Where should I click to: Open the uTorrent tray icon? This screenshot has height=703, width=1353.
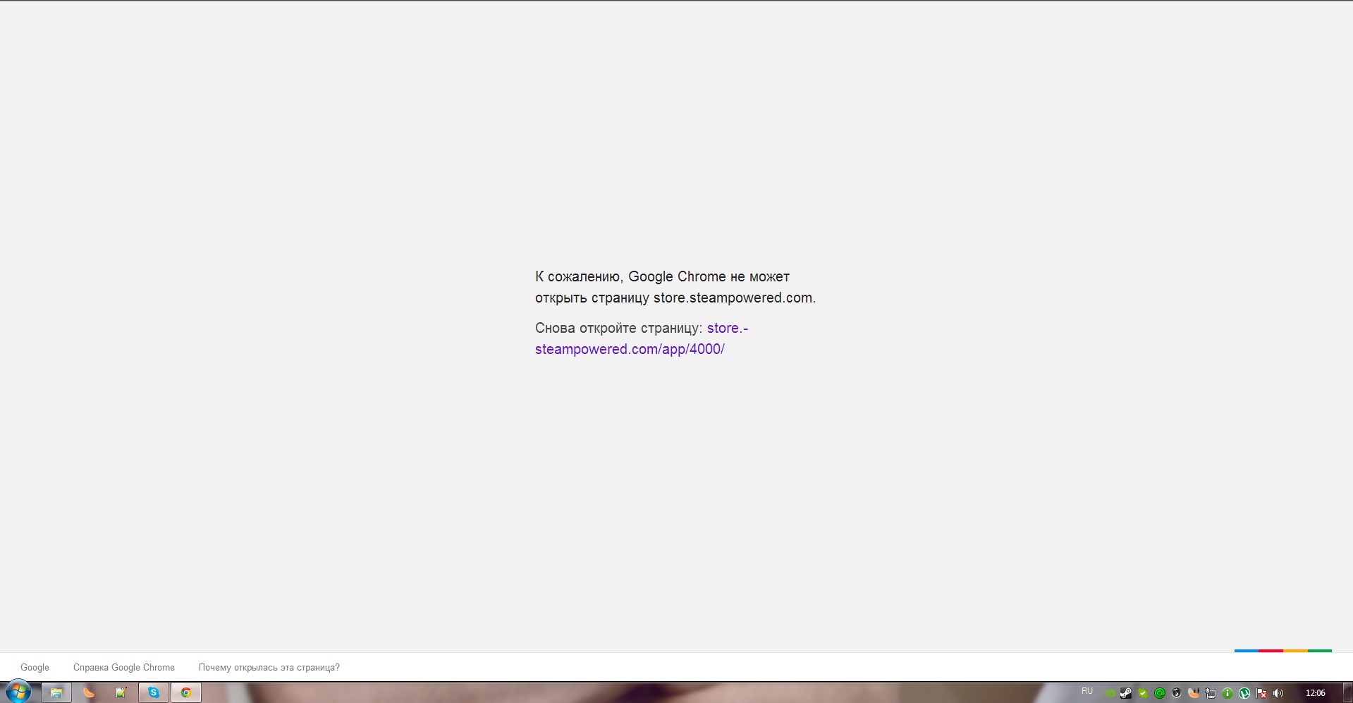coord(1244,693)
